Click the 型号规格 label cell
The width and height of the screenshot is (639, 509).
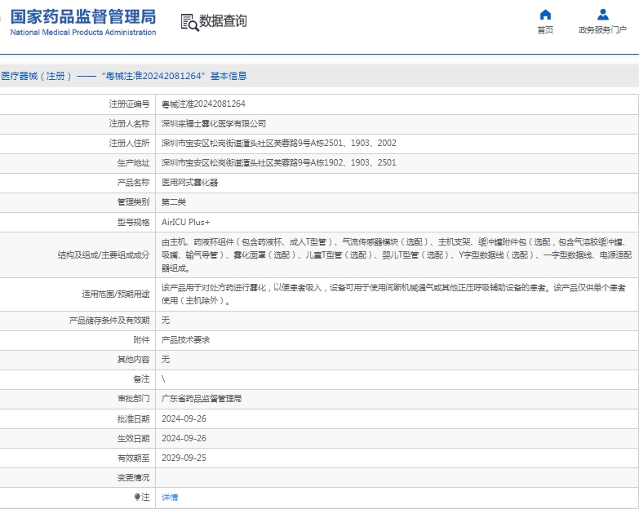[x=78, y=222]
